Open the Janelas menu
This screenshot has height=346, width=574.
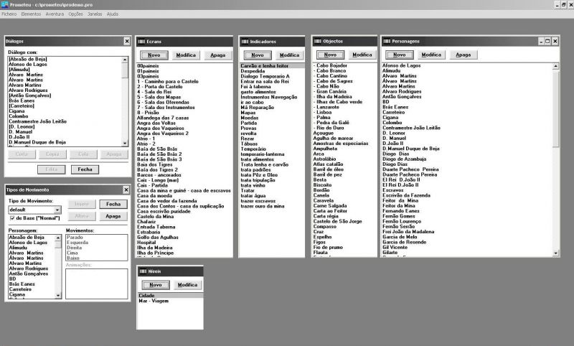point(95,14)
